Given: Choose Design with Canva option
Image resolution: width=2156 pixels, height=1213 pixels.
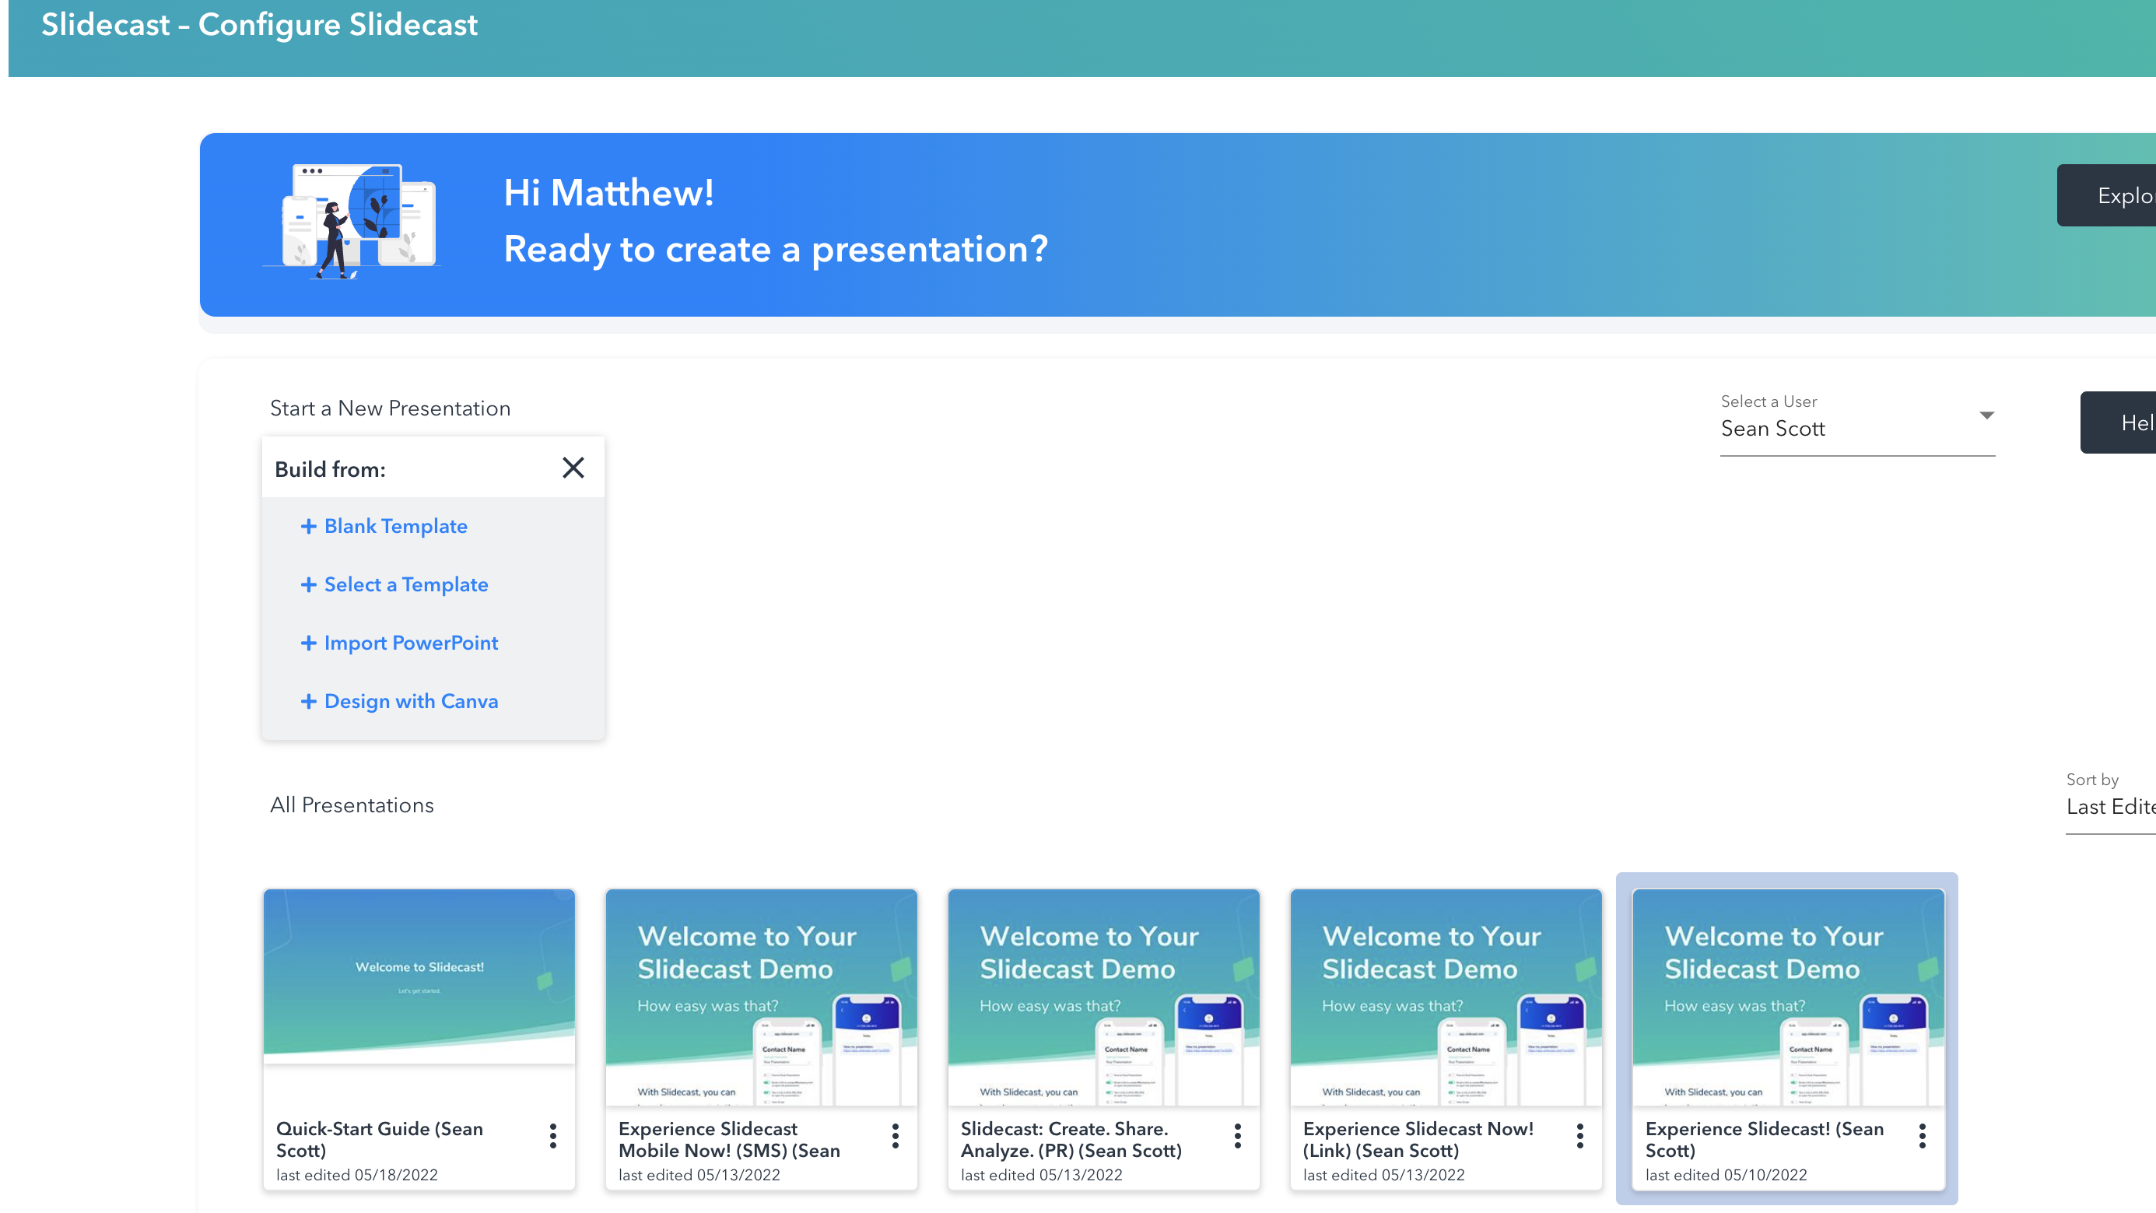Looking at the screenshot, I should [411, 701].
